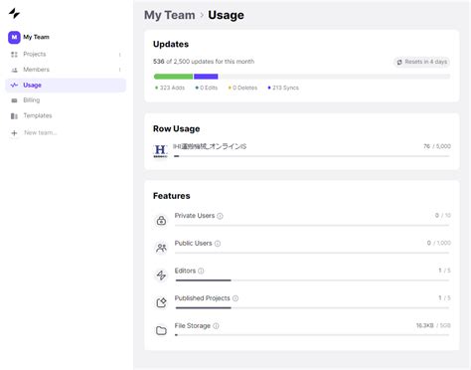The width and height of the screenshot is (471, 370).
Task: Click info icon beside Public Users
Action: coord(218,244)
